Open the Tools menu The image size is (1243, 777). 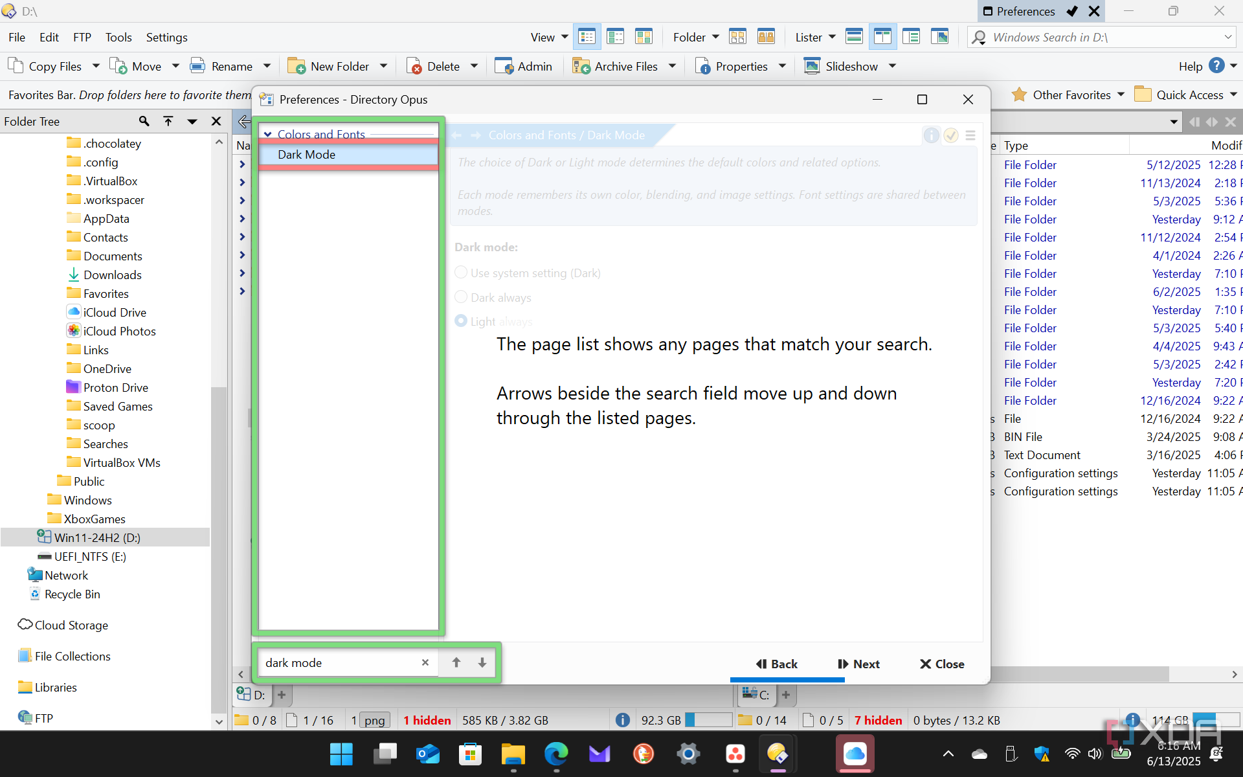point(118,37)
